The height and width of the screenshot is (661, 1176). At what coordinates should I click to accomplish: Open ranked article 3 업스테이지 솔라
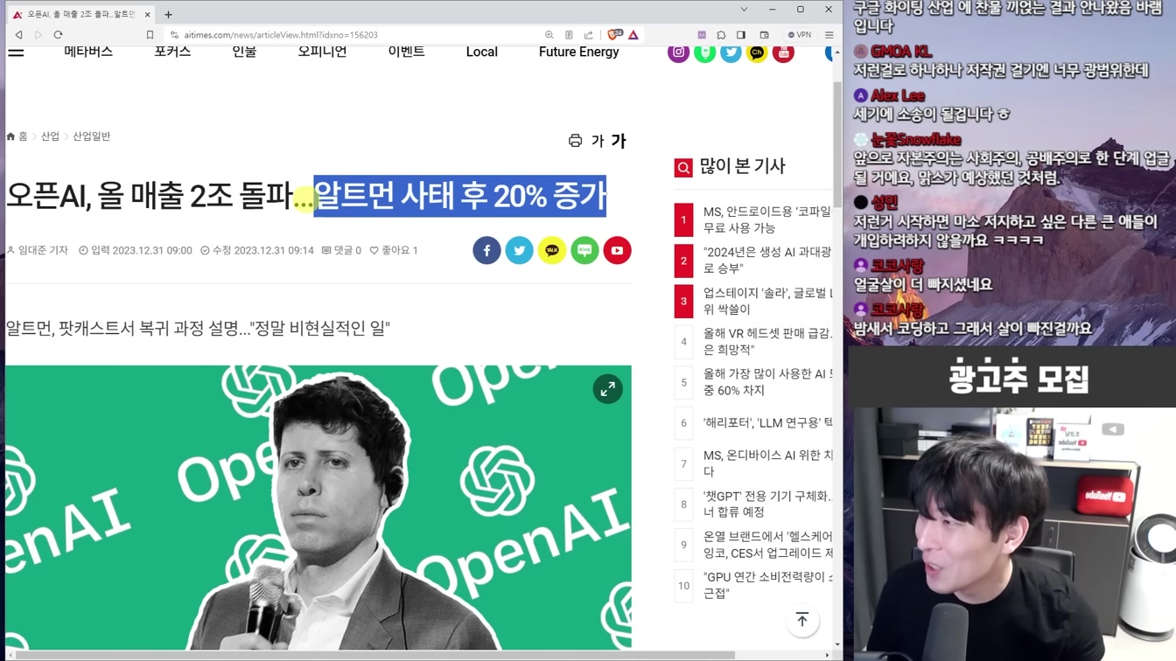click(x=767, y=301)
